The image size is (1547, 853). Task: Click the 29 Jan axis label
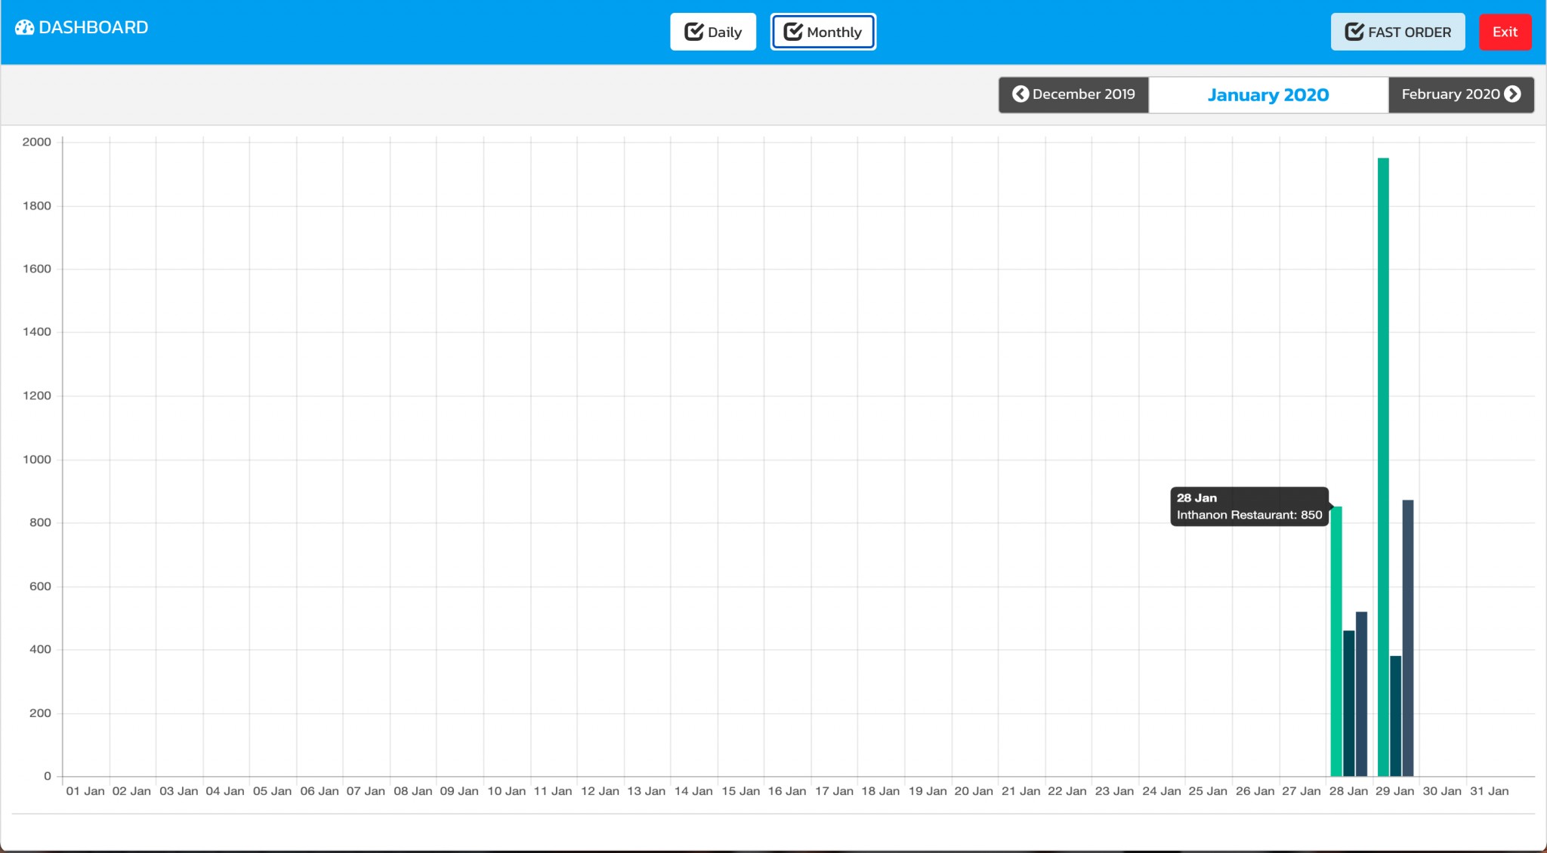pos(1394,791)
